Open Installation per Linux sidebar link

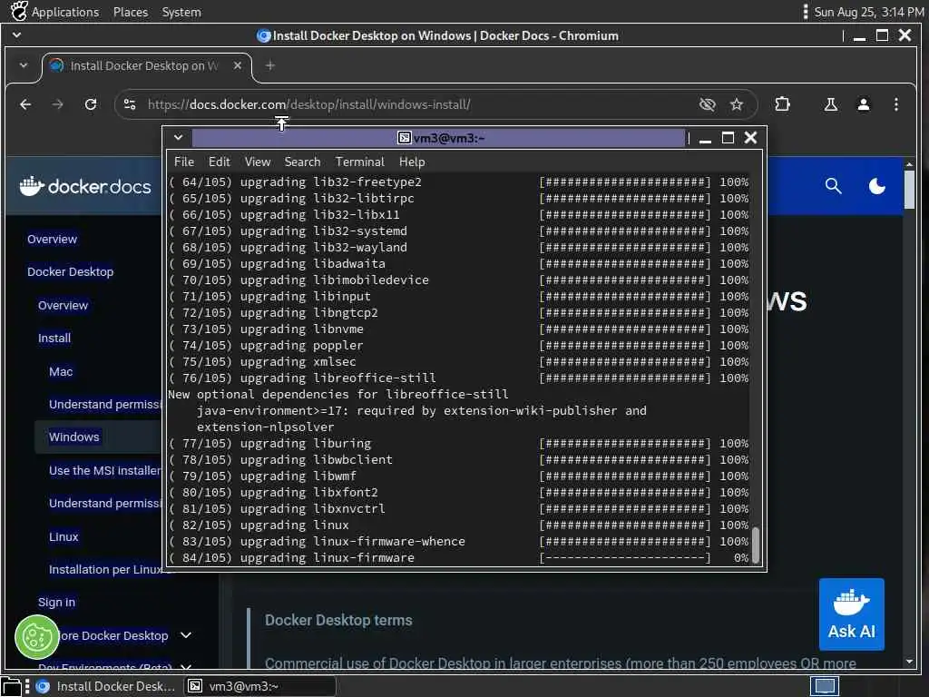point(105,570)
